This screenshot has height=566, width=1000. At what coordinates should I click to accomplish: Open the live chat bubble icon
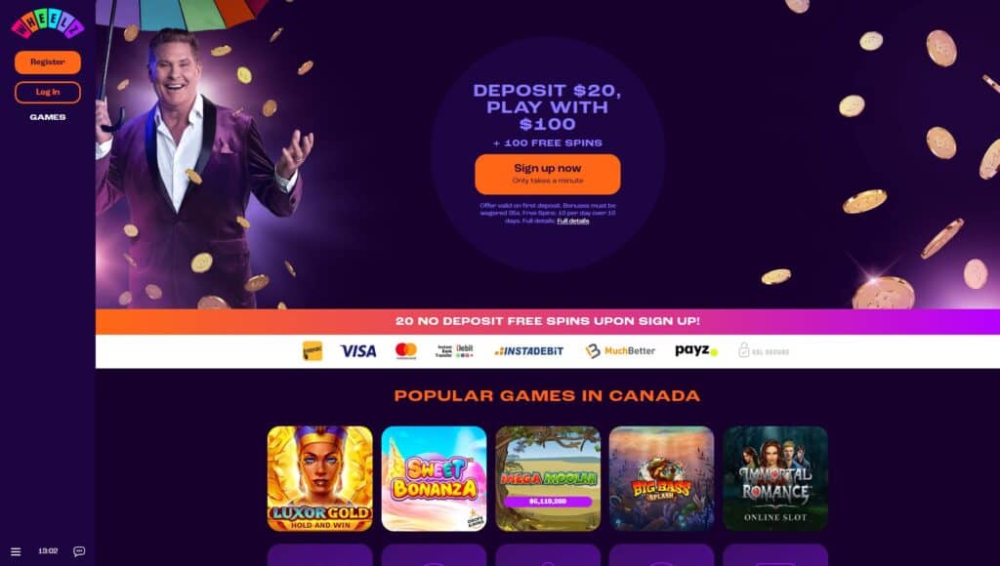coord(79,551)
